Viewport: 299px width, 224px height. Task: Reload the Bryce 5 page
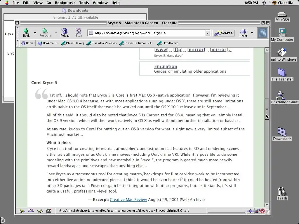click(65, 33)
